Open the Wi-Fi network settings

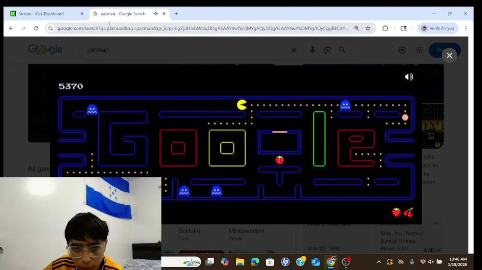(x=423, y=262)
